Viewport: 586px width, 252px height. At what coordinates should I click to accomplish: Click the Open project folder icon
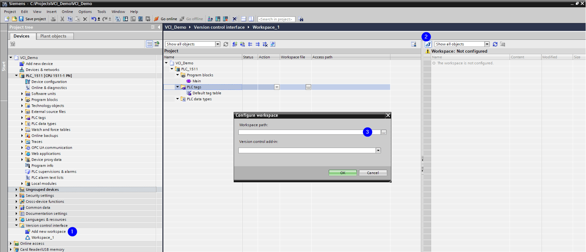coord(14,19)
